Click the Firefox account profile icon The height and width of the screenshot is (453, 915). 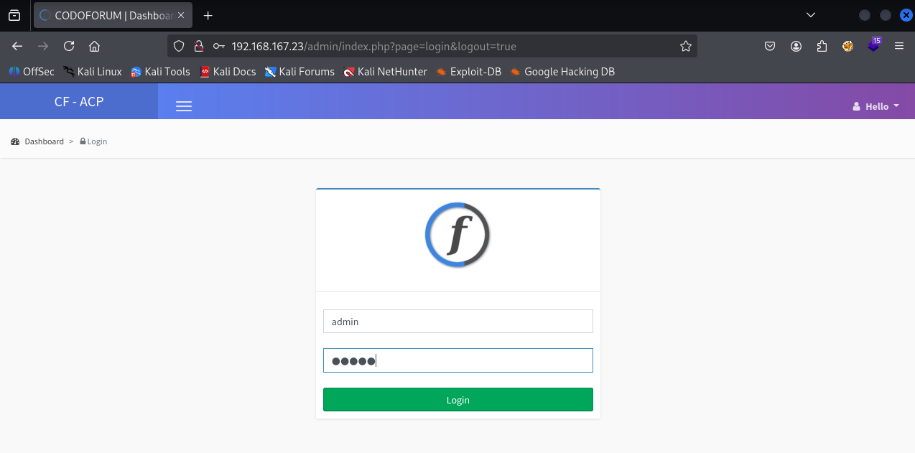click(x=796, y=46)
